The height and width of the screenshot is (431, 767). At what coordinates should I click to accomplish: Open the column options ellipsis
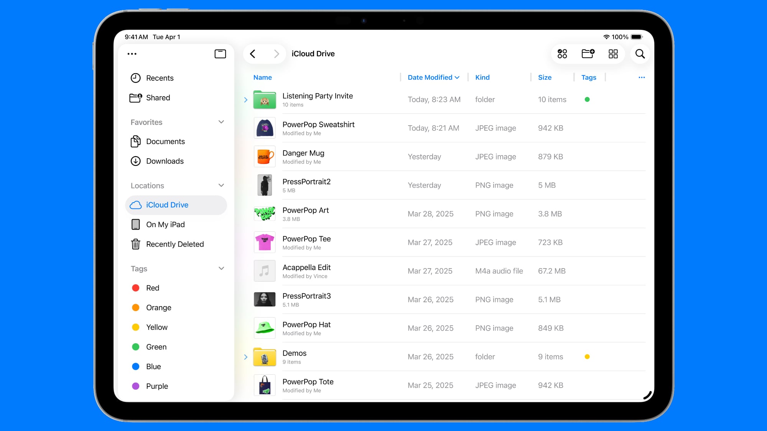tap(642, 77)
